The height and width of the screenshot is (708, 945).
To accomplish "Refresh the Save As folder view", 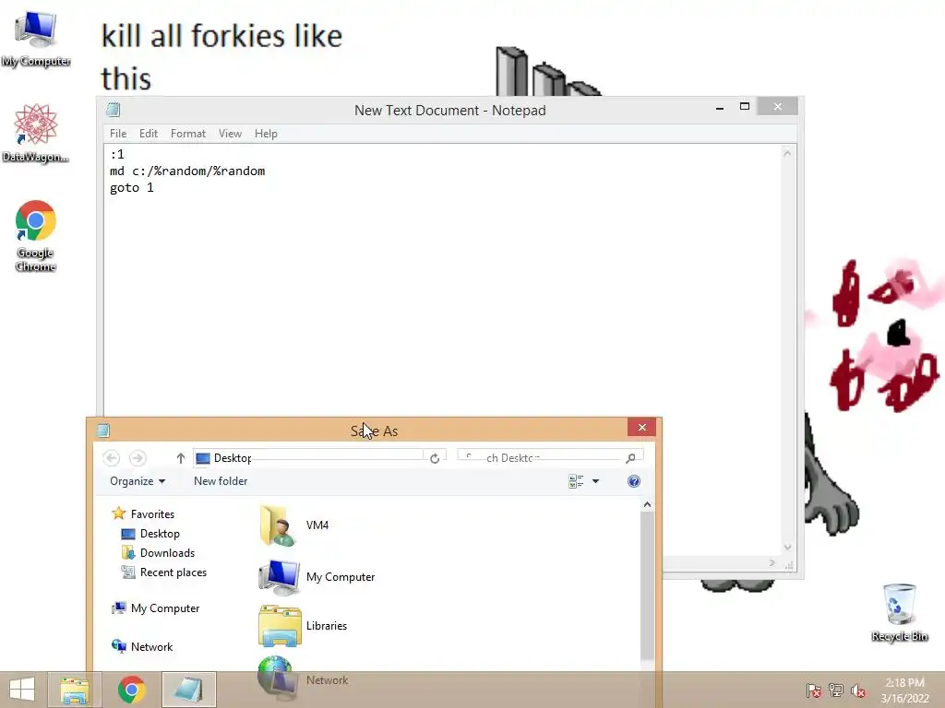I will point(435,458).
